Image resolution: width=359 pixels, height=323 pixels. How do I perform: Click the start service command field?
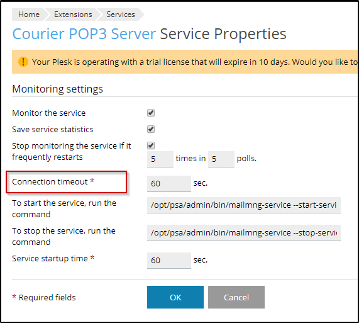tap(244, 205)
